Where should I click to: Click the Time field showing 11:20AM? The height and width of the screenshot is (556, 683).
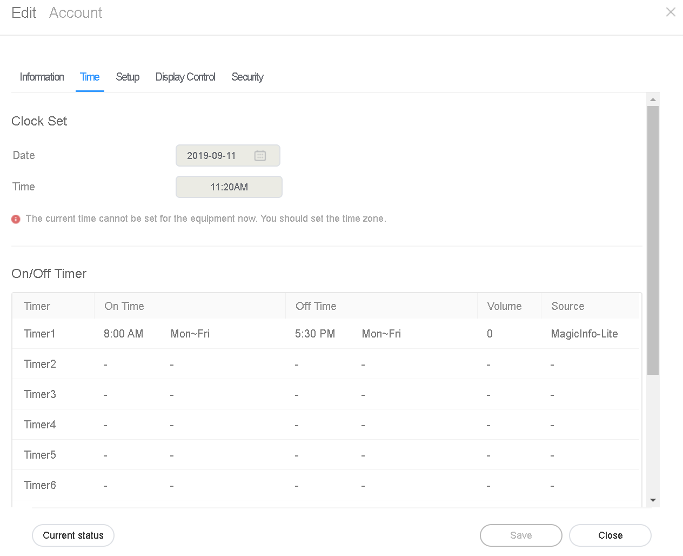coord(229,187)
